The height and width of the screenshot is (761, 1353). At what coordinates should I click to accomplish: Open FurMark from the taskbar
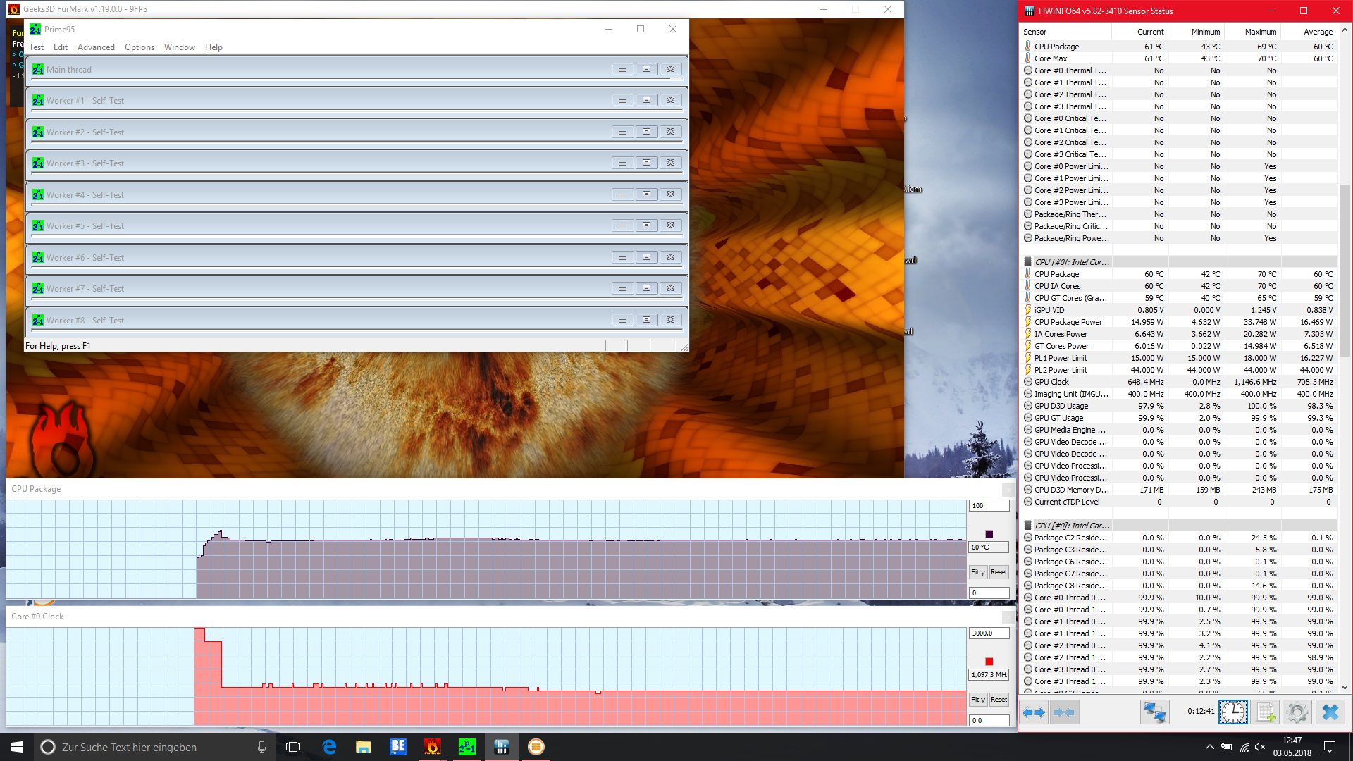pos(433,747)
